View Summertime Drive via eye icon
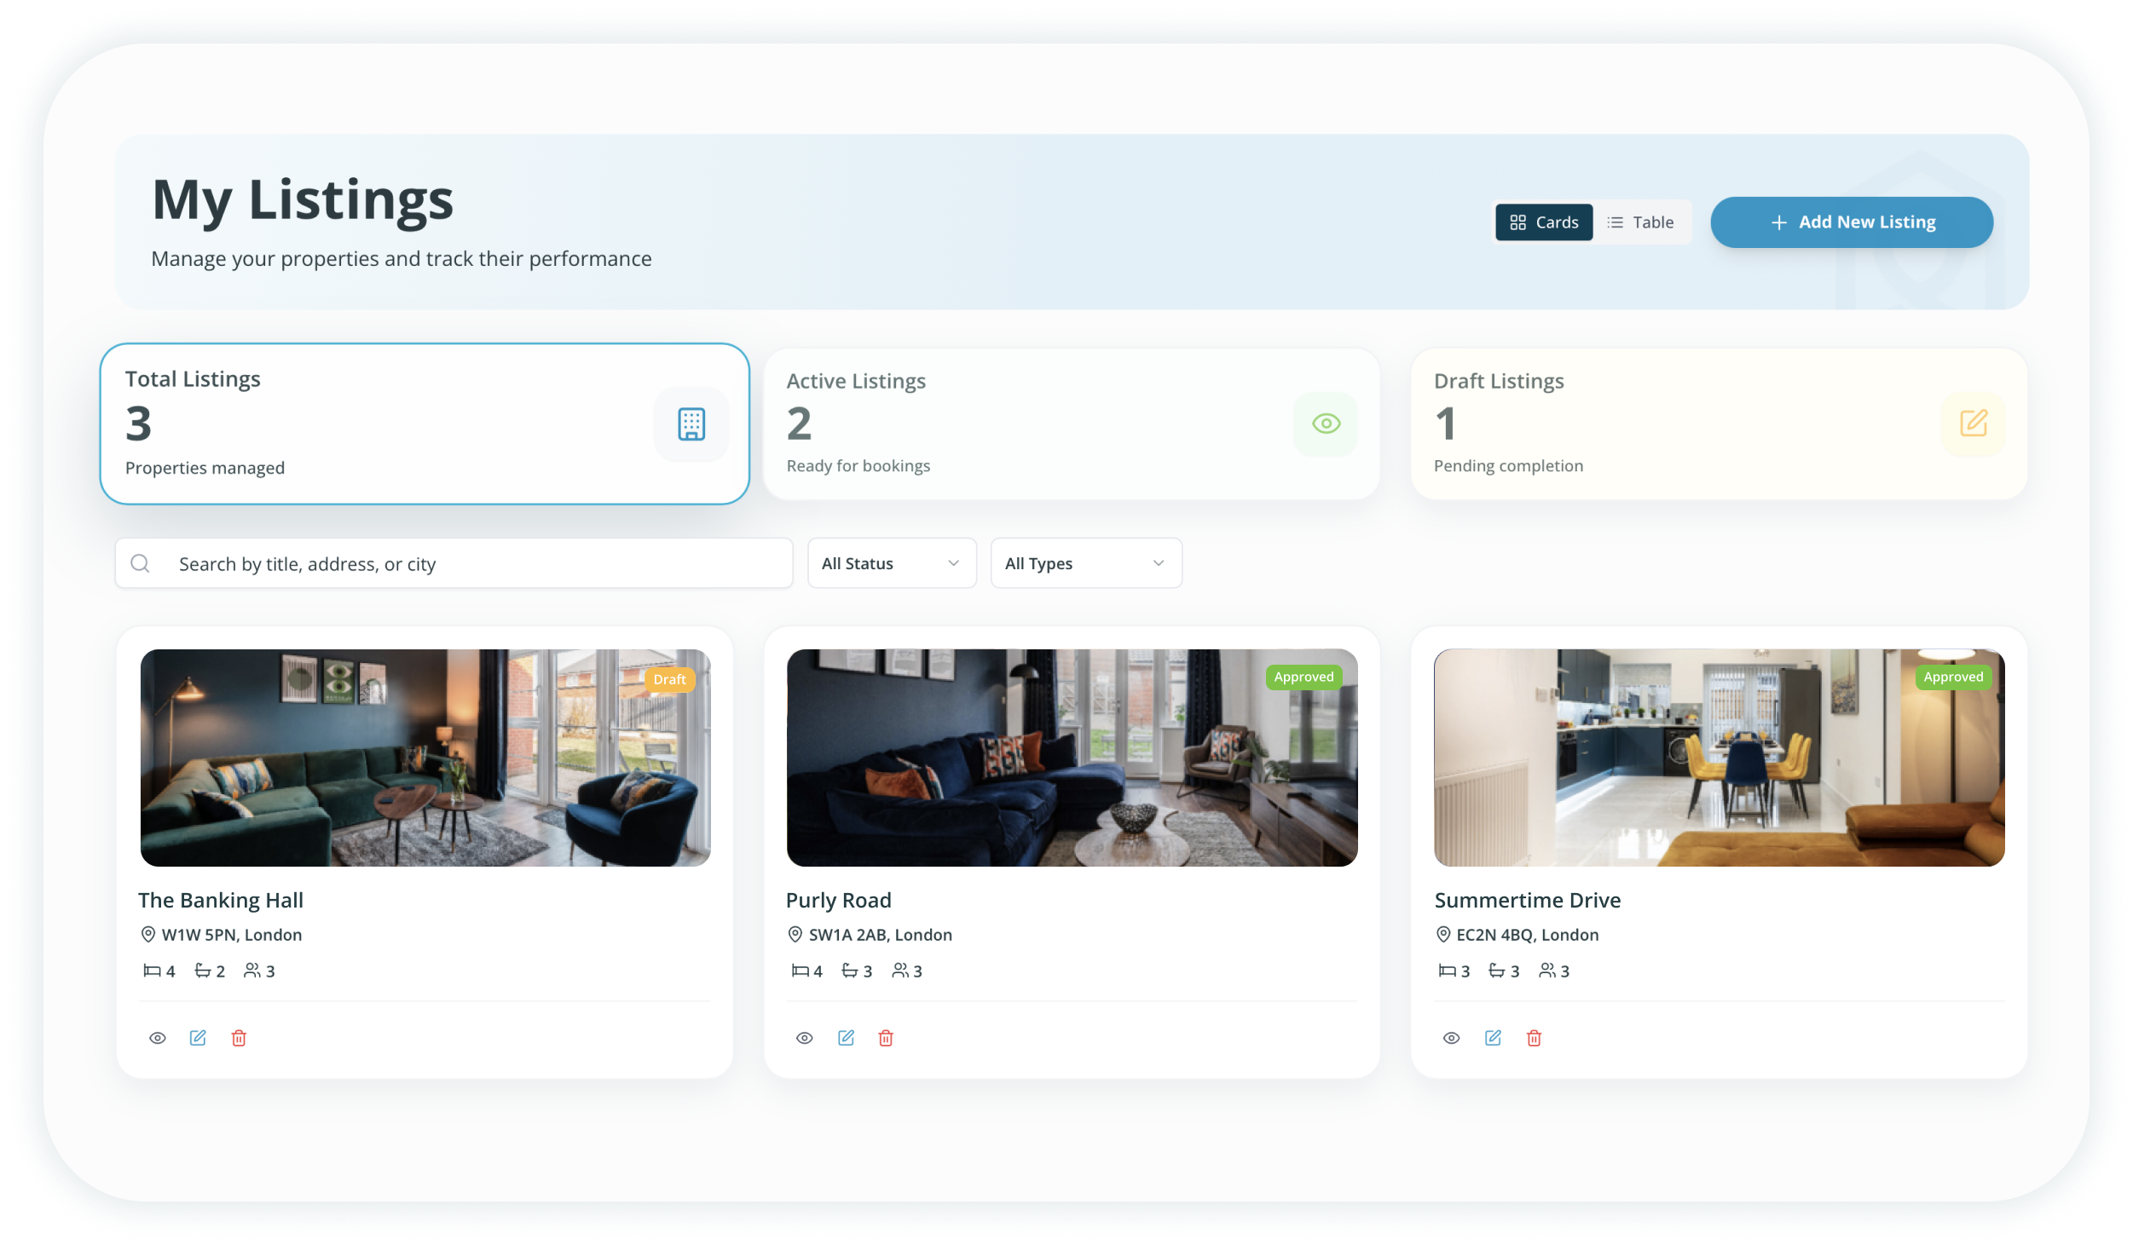Viewport: 2133px width, 1245px height. point(1452,1038)
